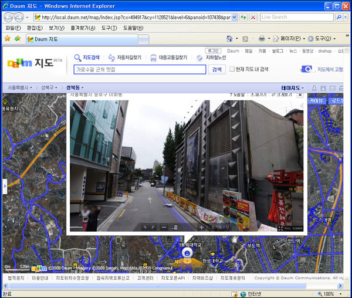Click the 로그인 login button
The height and width of the screenshot is (298, 352).
[213, 51]
